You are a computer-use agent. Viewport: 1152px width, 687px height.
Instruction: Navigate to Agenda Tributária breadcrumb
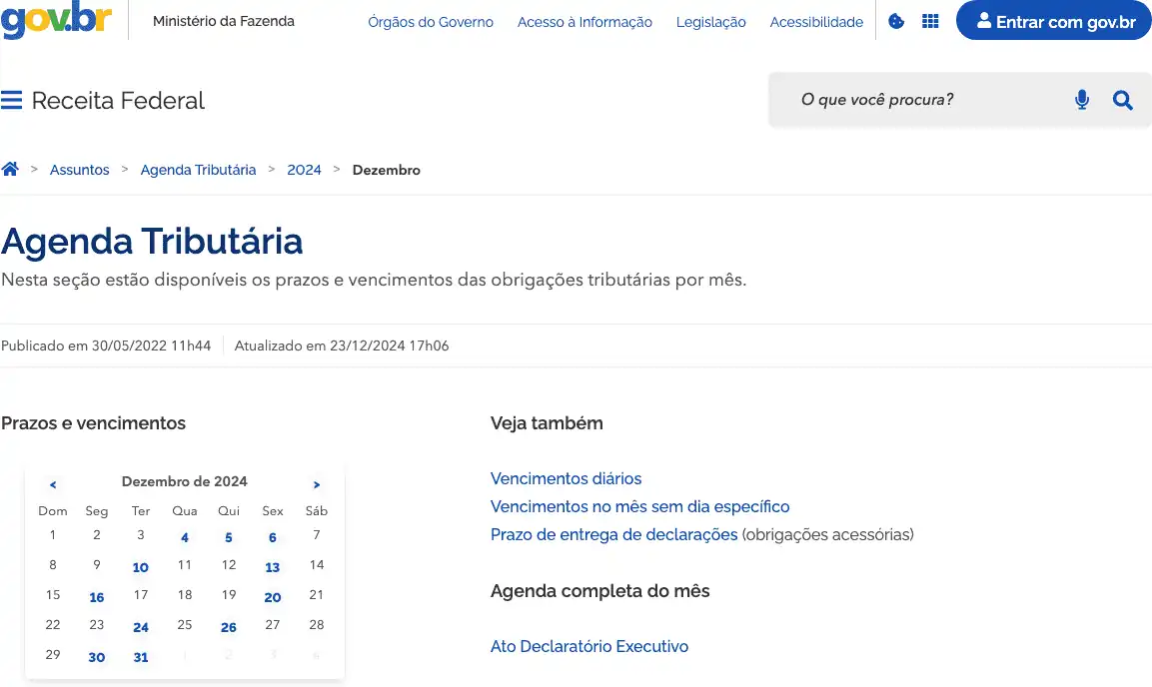point(198,170)
